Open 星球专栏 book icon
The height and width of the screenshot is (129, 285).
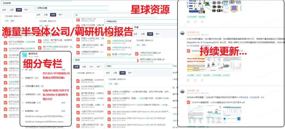tap(25, 54)
